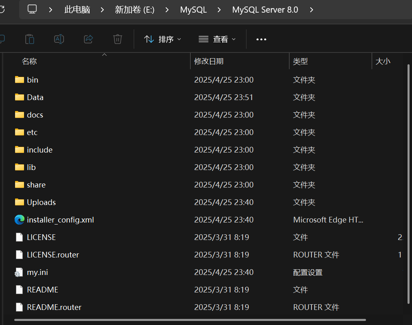Click the Delete trash can icon

click(x=117, y=39)
